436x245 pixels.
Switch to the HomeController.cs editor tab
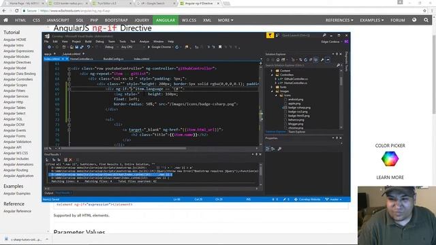point(82,59)
